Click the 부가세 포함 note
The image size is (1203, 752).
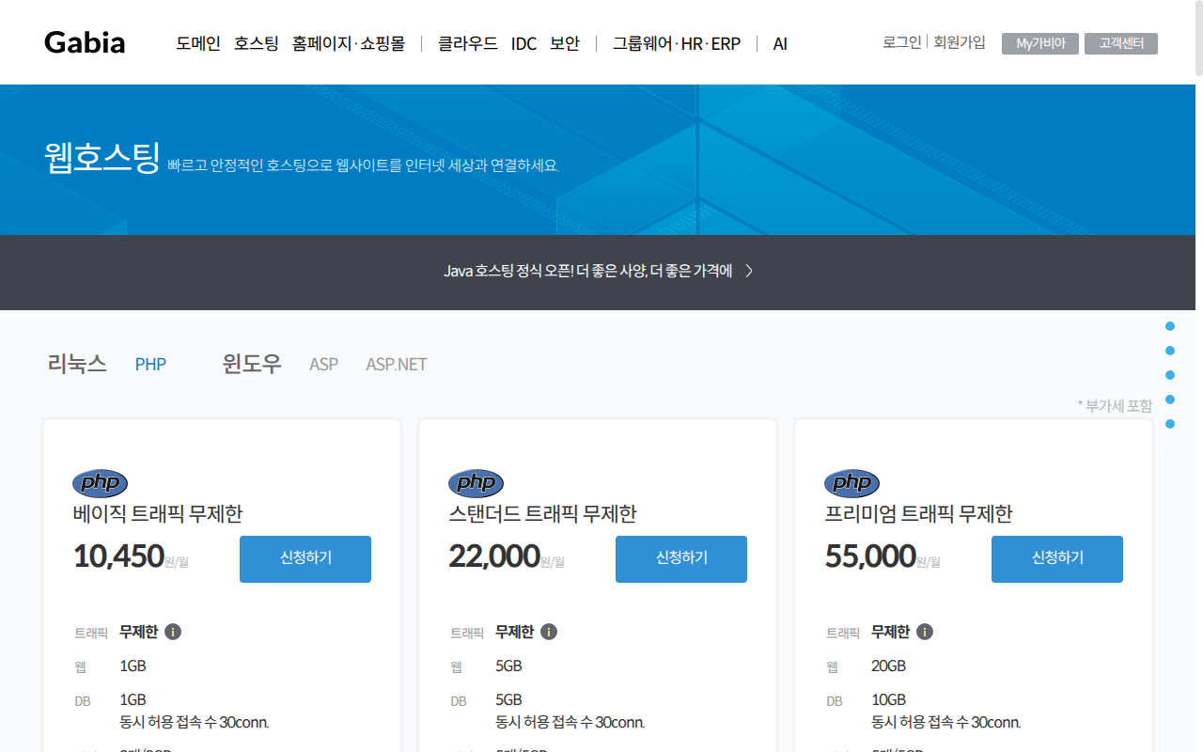click(x=1115, y=406)
